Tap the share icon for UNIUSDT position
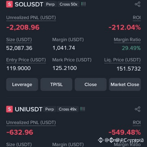 pyautogui.click(x=138, y=109)
